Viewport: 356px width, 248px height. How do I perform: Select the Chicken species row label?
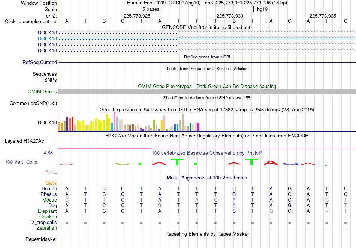pos(48,217)
